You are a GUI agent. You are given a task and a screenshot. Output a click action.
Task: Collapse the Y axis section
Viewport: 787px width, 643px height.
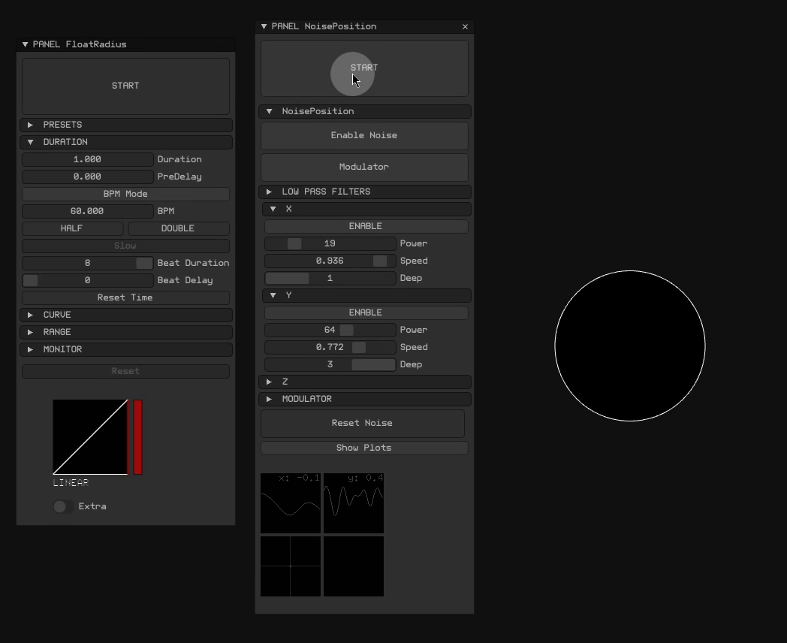tap(366, 295)
